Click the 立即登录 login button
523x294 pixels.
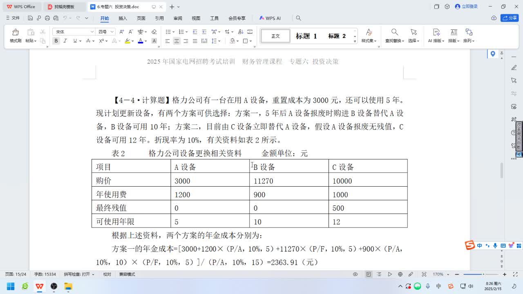tap(466, 7)
